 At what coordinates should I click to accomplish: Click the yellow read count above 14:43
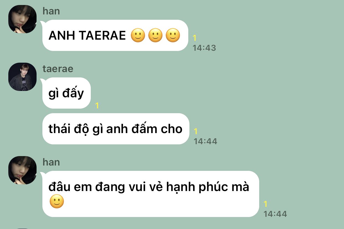[195, 38]
